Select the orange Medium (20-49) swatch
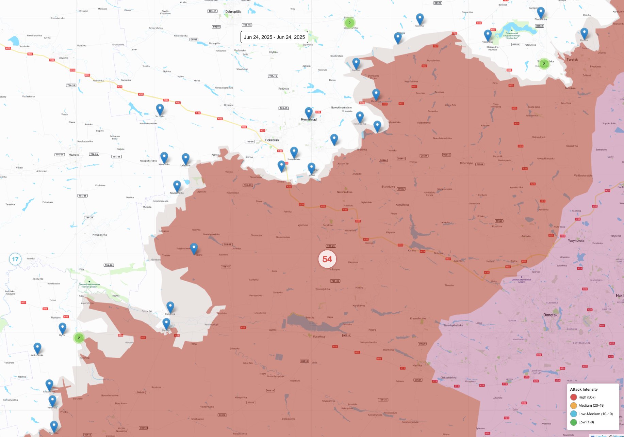 pos(574,405)
